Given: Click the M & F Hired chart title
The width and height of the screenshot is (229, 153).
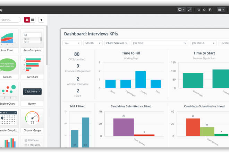Looking at the screenshot, I should (x=78, y=106).
